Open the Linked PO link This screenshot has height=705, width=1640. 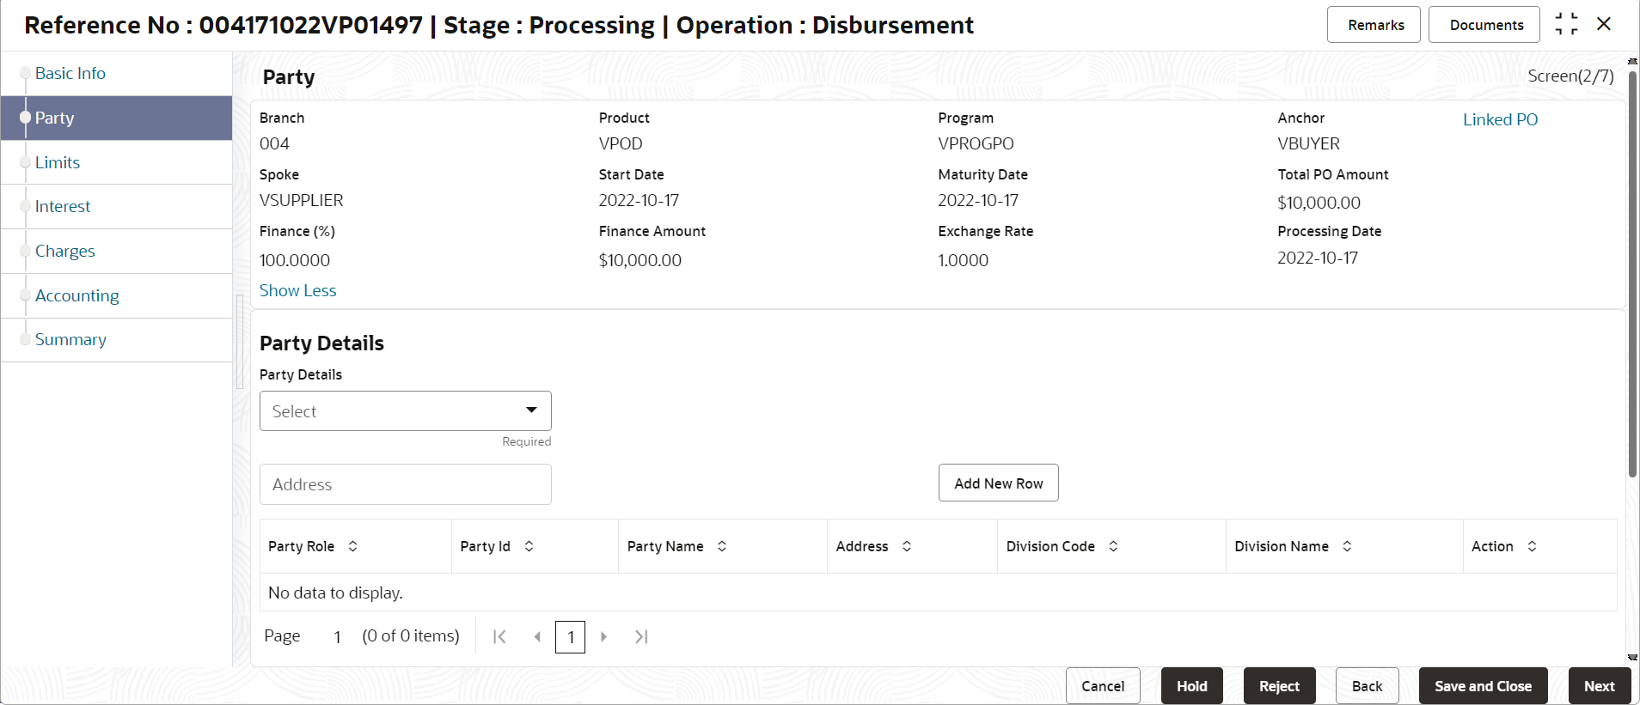[1500, 119]
